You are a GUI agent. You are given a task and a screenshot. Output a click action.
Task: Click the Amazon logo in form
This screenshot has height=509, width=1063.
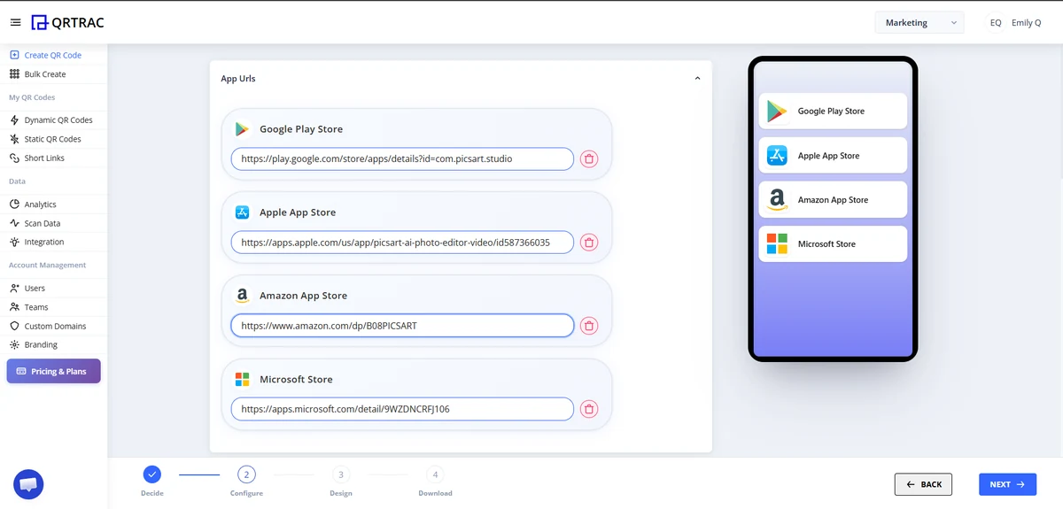click(242, 296)
